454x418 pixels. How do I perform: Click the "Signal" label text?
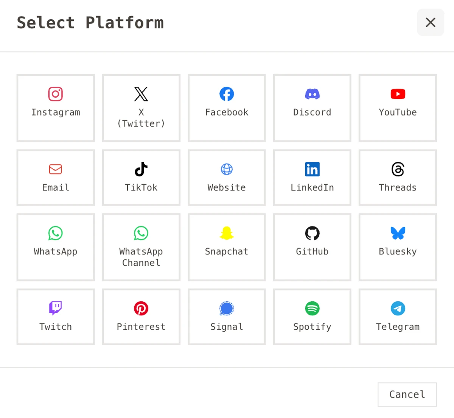[x=227, y=327]
